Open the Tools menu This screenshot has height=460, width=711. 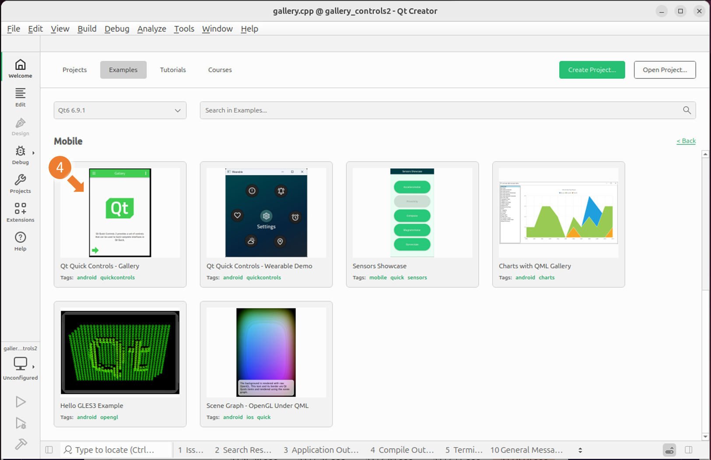[184, 29]
